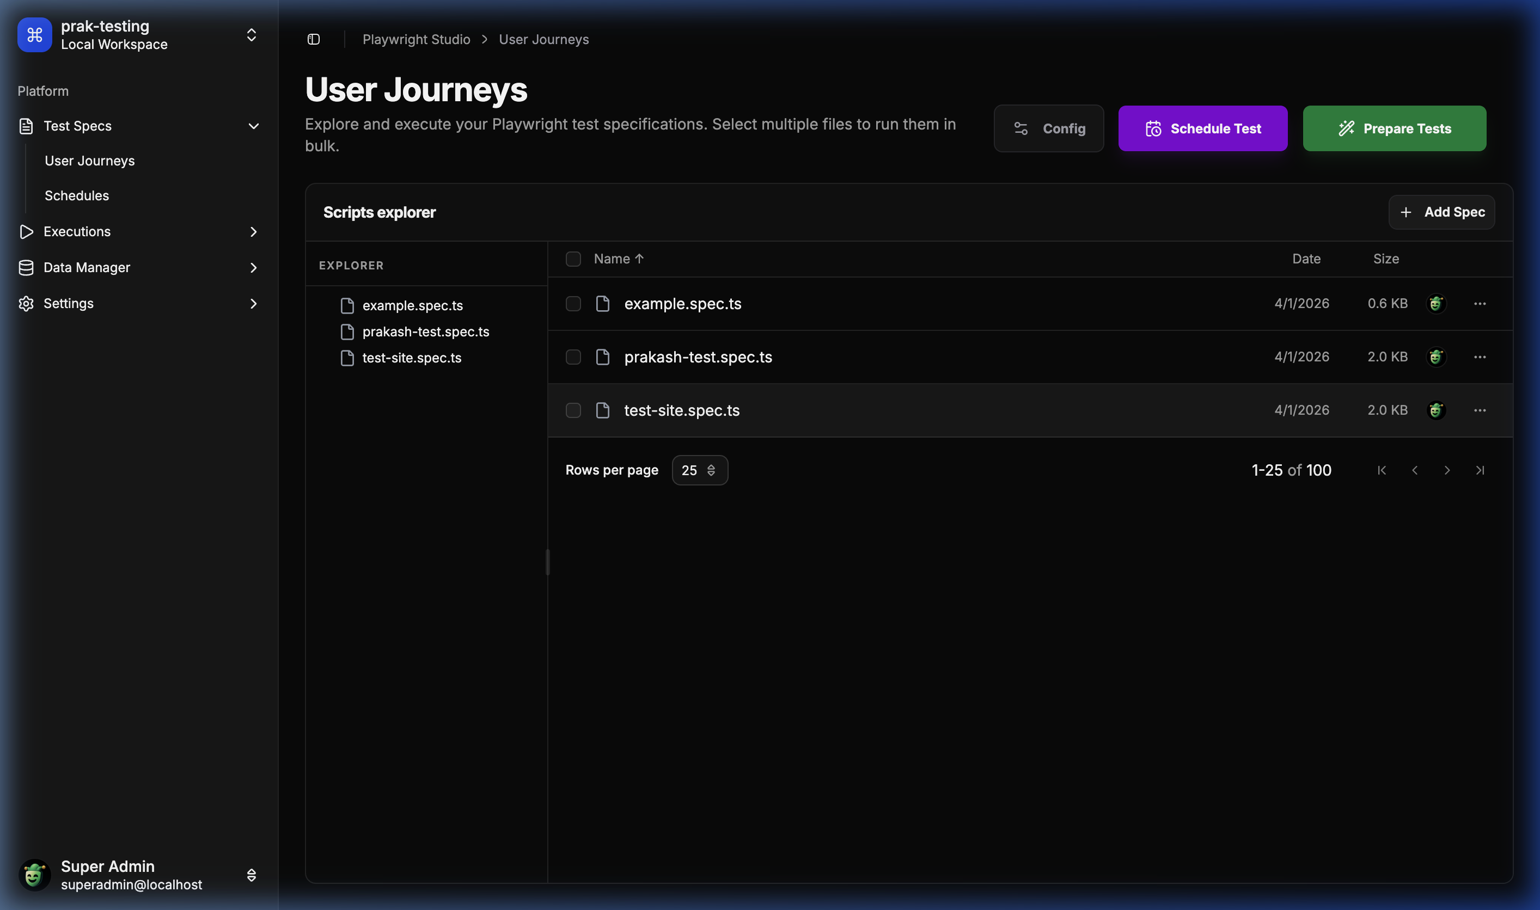Select test-site.spec.ts in Explorer tree
Screen dimensions: 1540x910
412,358
